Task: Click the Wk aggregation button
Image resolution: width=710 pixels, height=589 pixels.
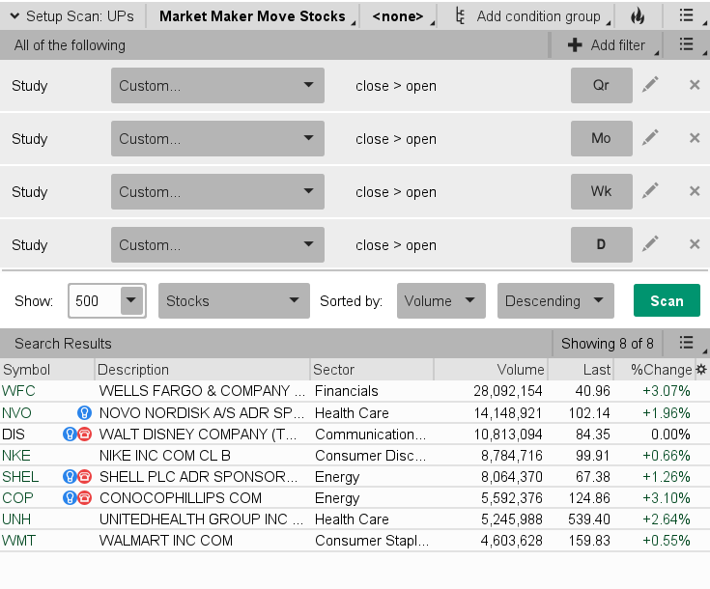Action: 601,191
